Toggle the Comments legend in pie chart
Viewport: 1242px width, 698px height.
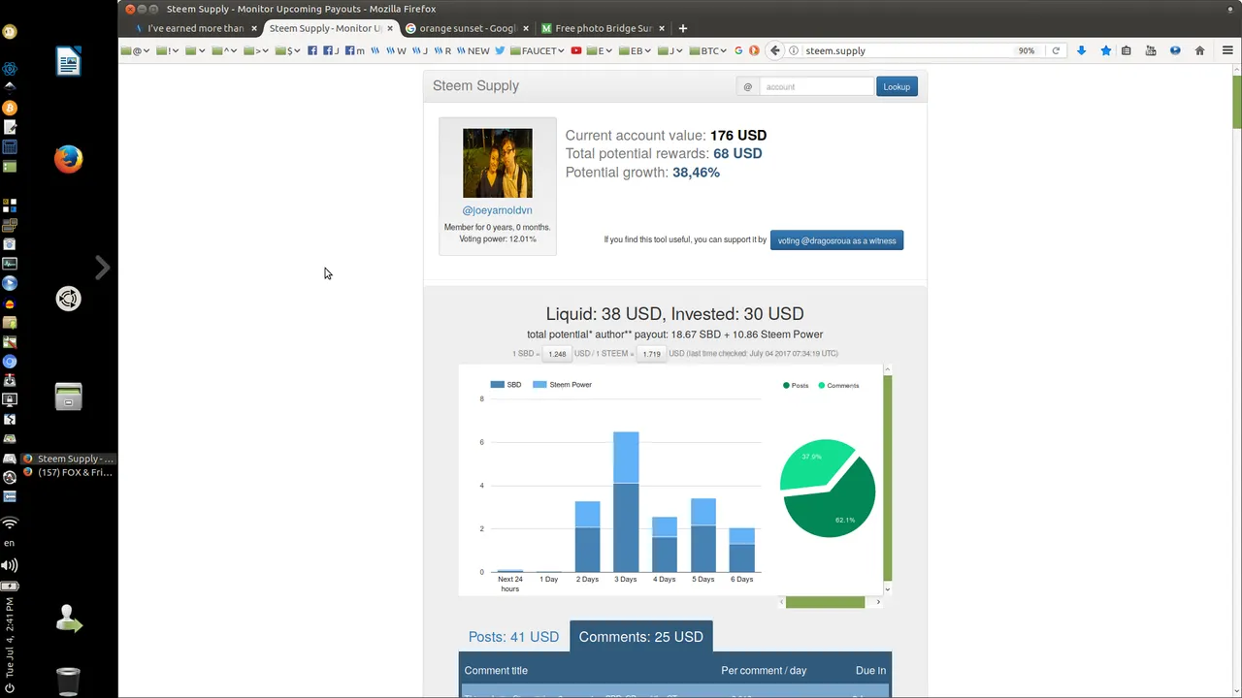click(839, 386)
